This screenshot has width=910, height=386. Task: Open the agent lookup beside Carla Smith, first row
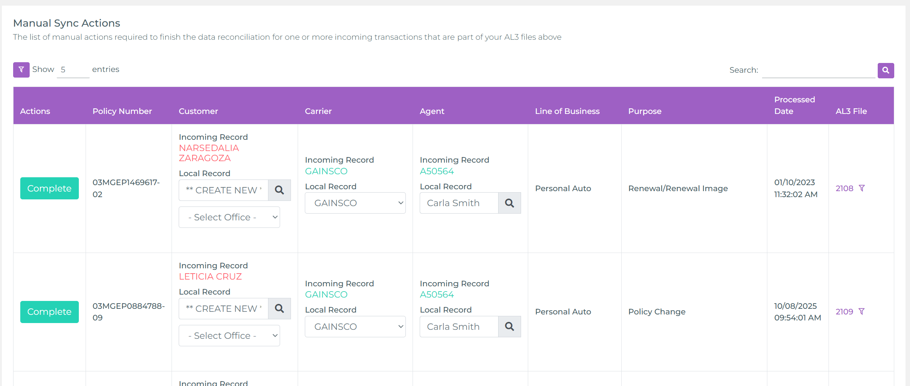click(x=509, y=203)
